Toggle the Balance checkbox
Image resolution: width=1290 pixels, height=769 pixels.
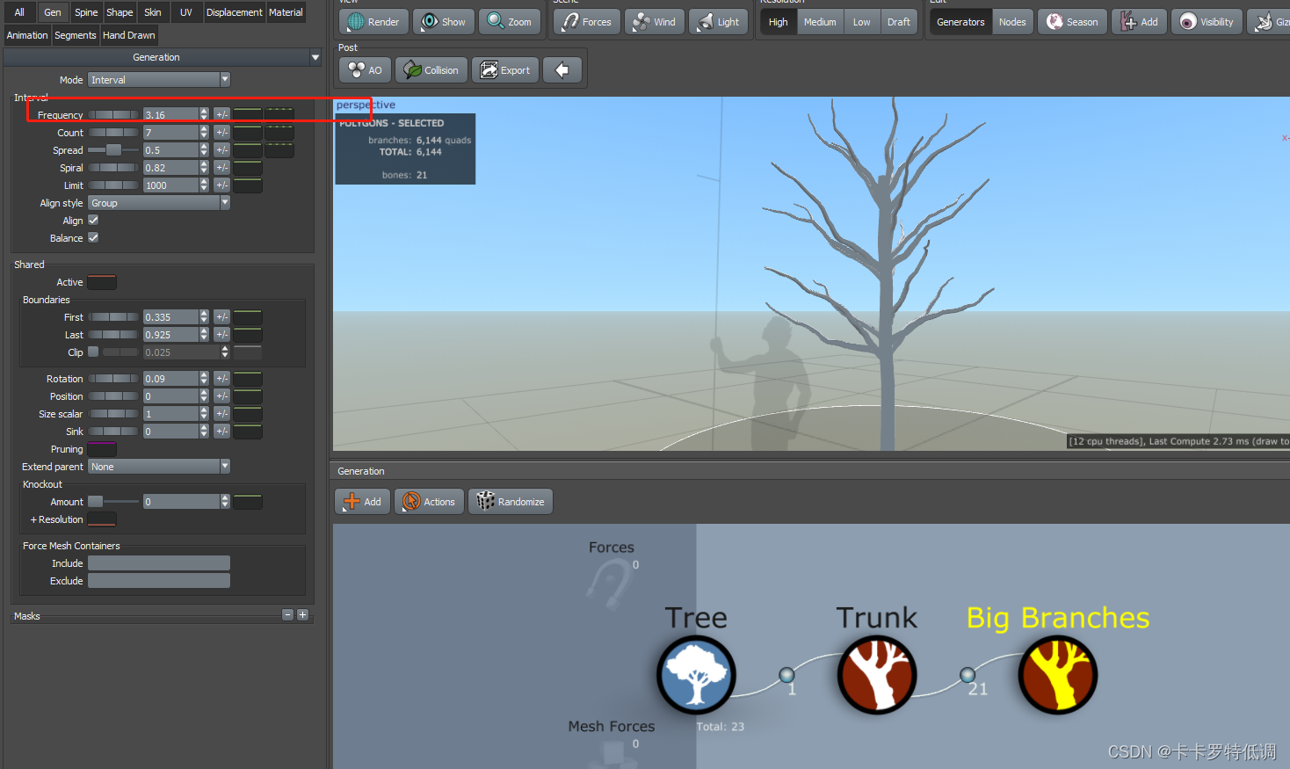tap(93, 238)
